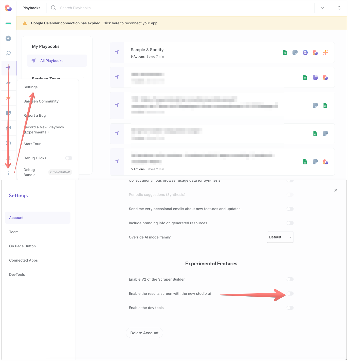
Task: Click the up-down expand arrows in top bar
Action: tap(339, 8)
